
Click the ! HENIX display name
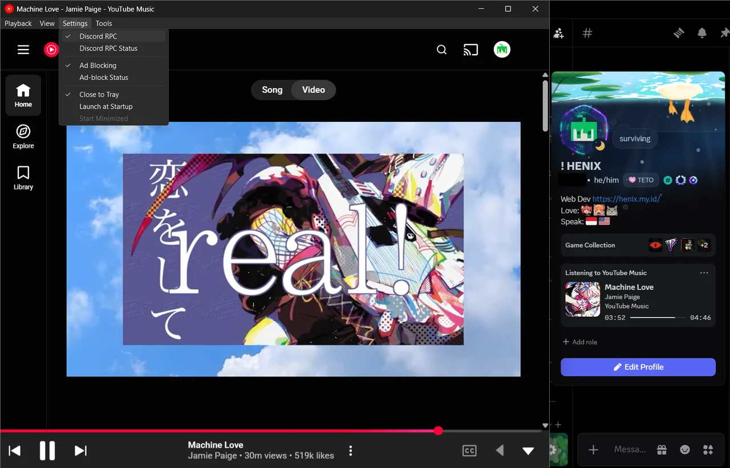tap(581, 166)
